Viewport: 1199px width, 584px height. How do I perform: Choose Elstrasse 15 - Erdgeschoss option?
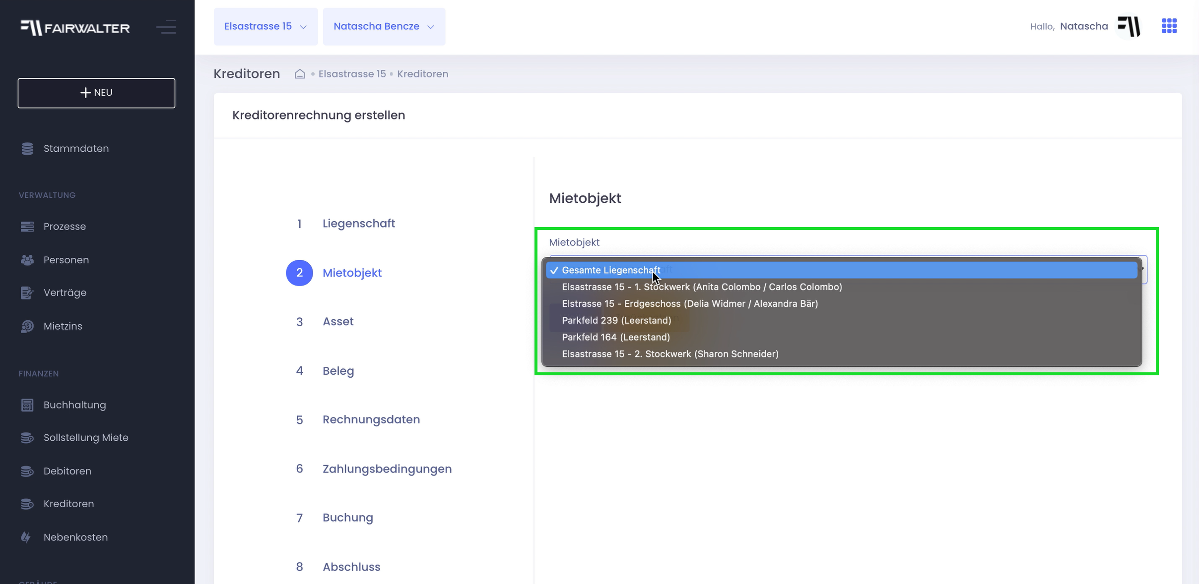point(842,304)
